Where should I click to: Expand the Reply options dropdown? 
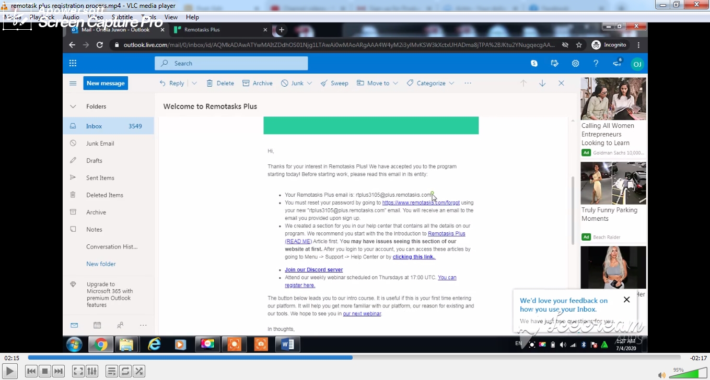point(194,83)
